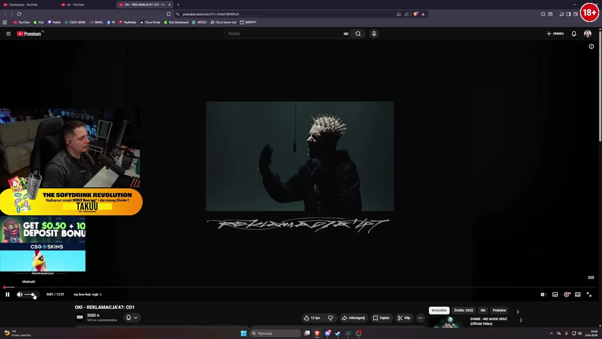Screen dimensions: 602x339
Task: Close the OKI - REKLAMACJA'47 tab
Action: 170,5
